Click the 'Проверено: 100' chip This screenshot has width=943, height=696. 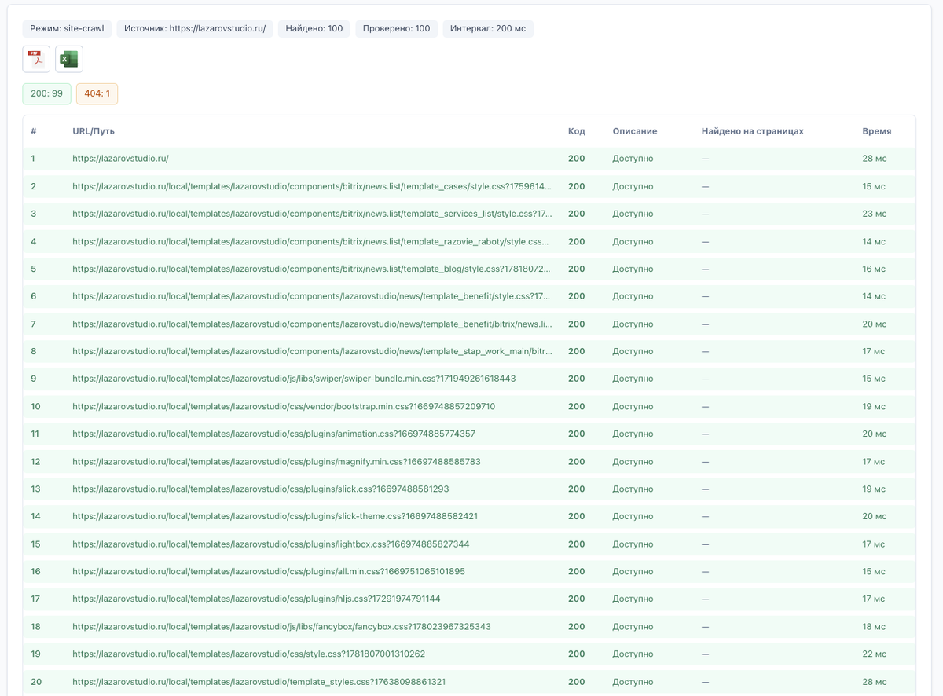tap(397, 28)
